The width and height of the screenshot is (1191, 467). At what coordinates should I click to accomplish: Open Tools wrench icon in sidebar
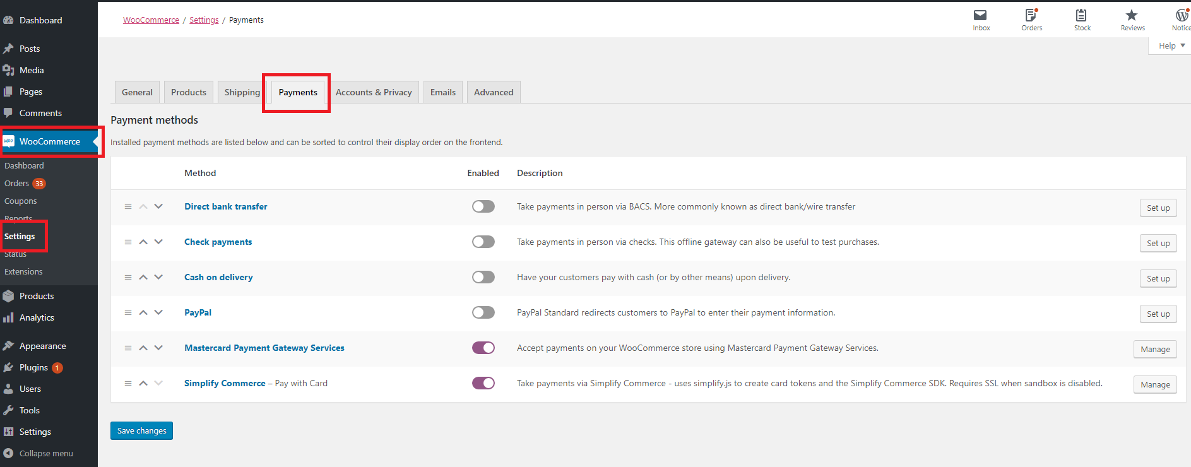click(x=8, y=410)
